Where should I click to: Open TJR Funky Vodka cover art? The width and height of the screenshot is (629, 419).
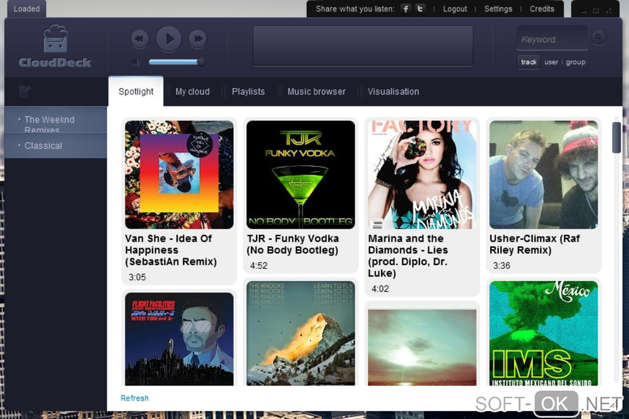[301, 175]
